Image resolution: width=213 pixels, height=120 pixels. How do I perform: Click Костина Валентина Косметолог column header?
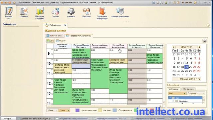click(x=137, y=46)
